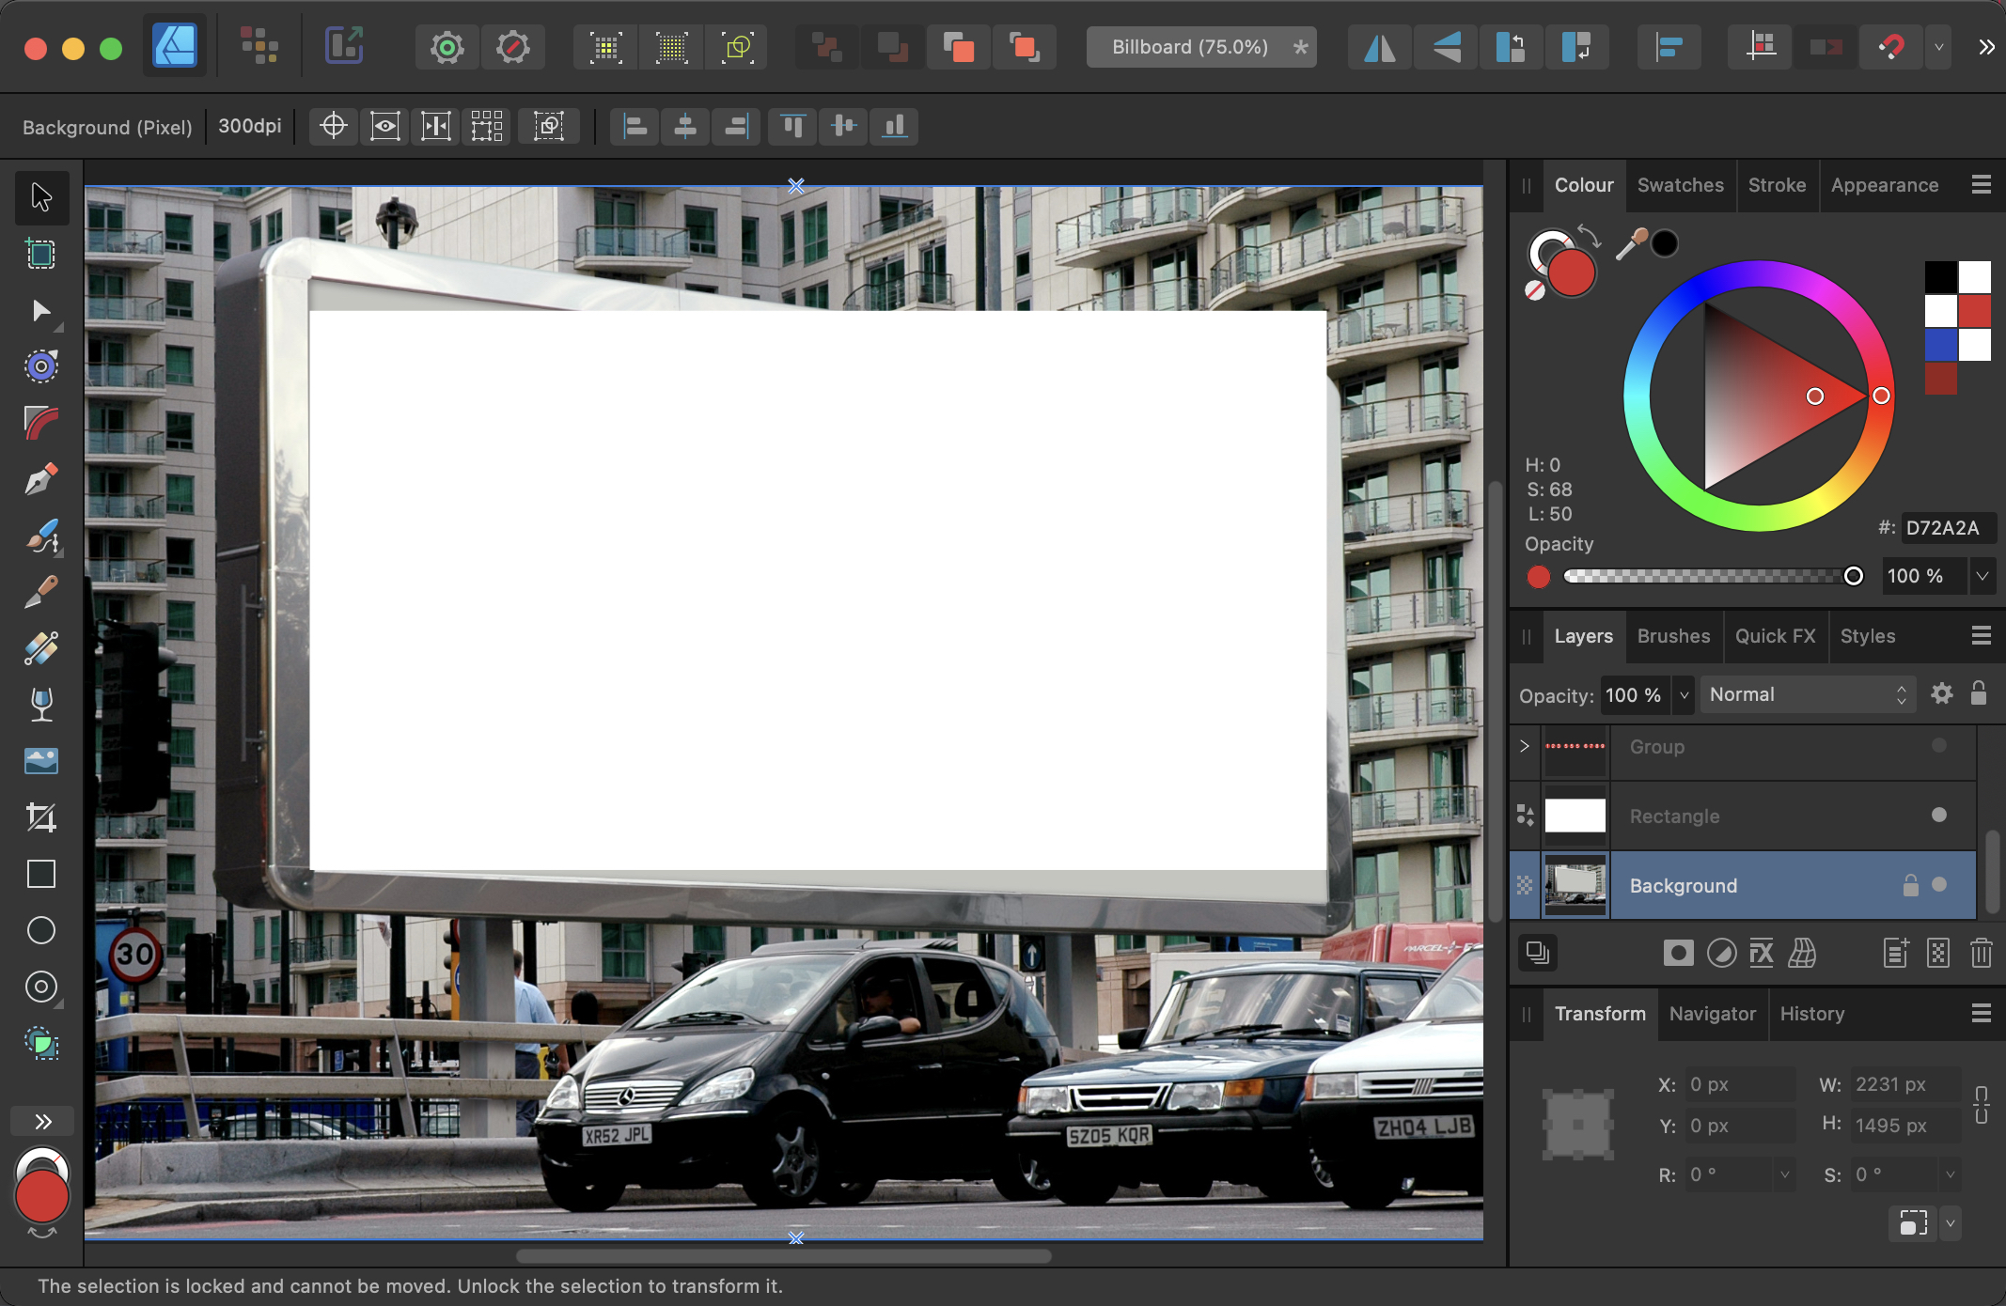
Task: Set colour to none
Action: coord(1534,290)
